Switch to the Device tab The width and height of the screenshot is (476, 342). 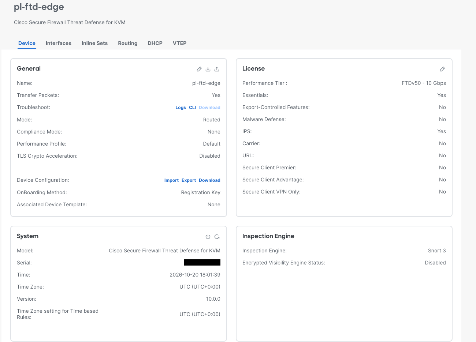coord(27,43)
